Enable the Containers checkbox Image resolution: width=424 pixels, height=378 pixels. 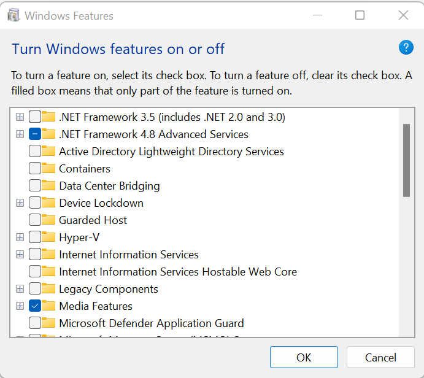click(35, 168)
